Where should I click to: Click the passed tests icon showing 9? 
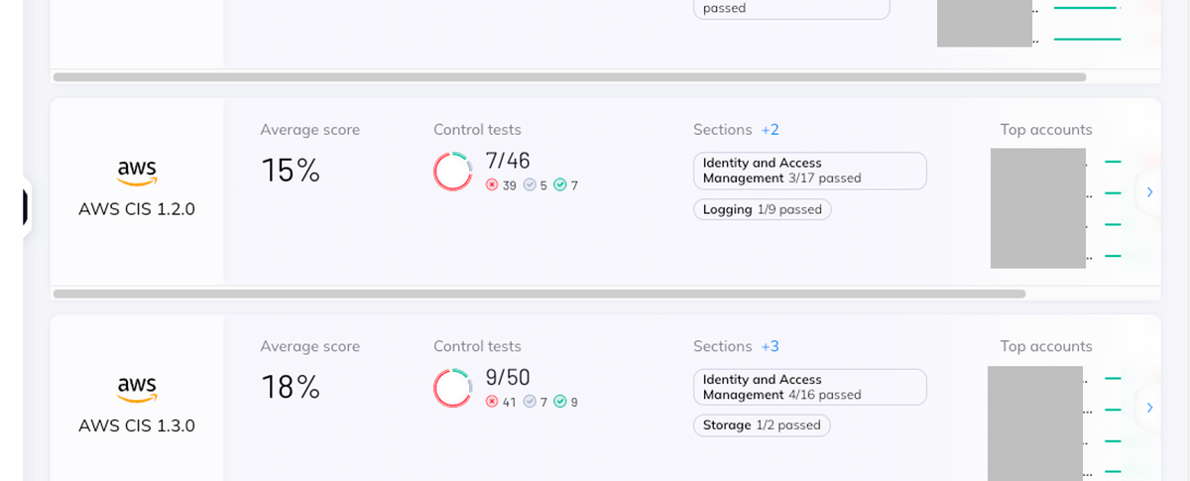pyautogui.click(x=560, y=402)
